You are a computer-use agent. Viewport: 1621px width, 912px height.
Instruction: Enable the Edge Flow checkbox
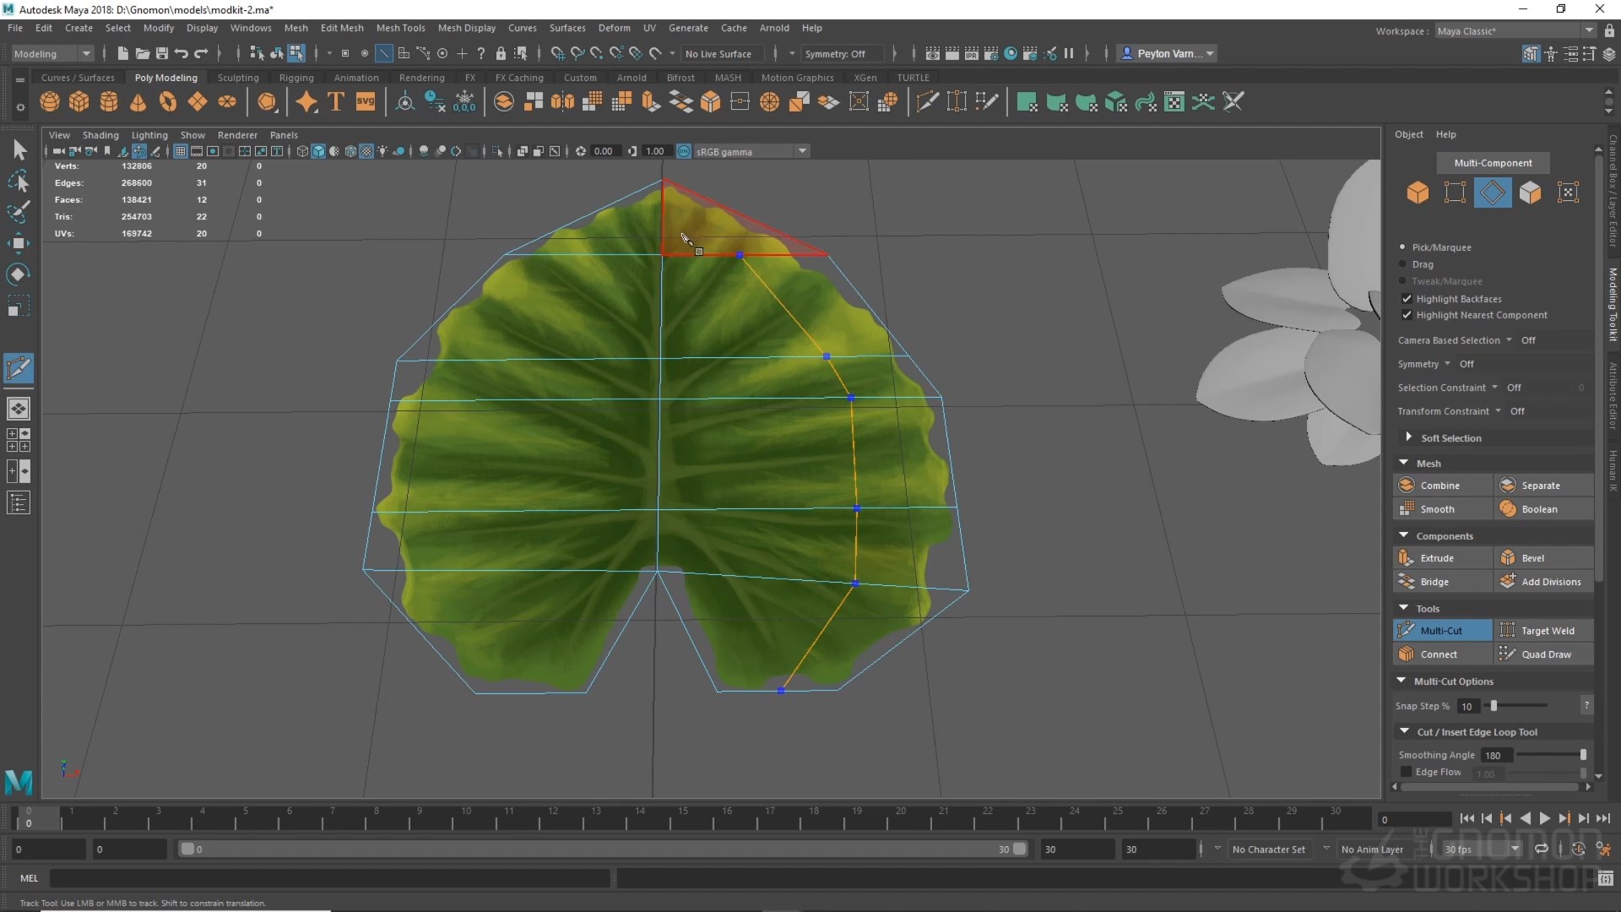pos(1407,772)
